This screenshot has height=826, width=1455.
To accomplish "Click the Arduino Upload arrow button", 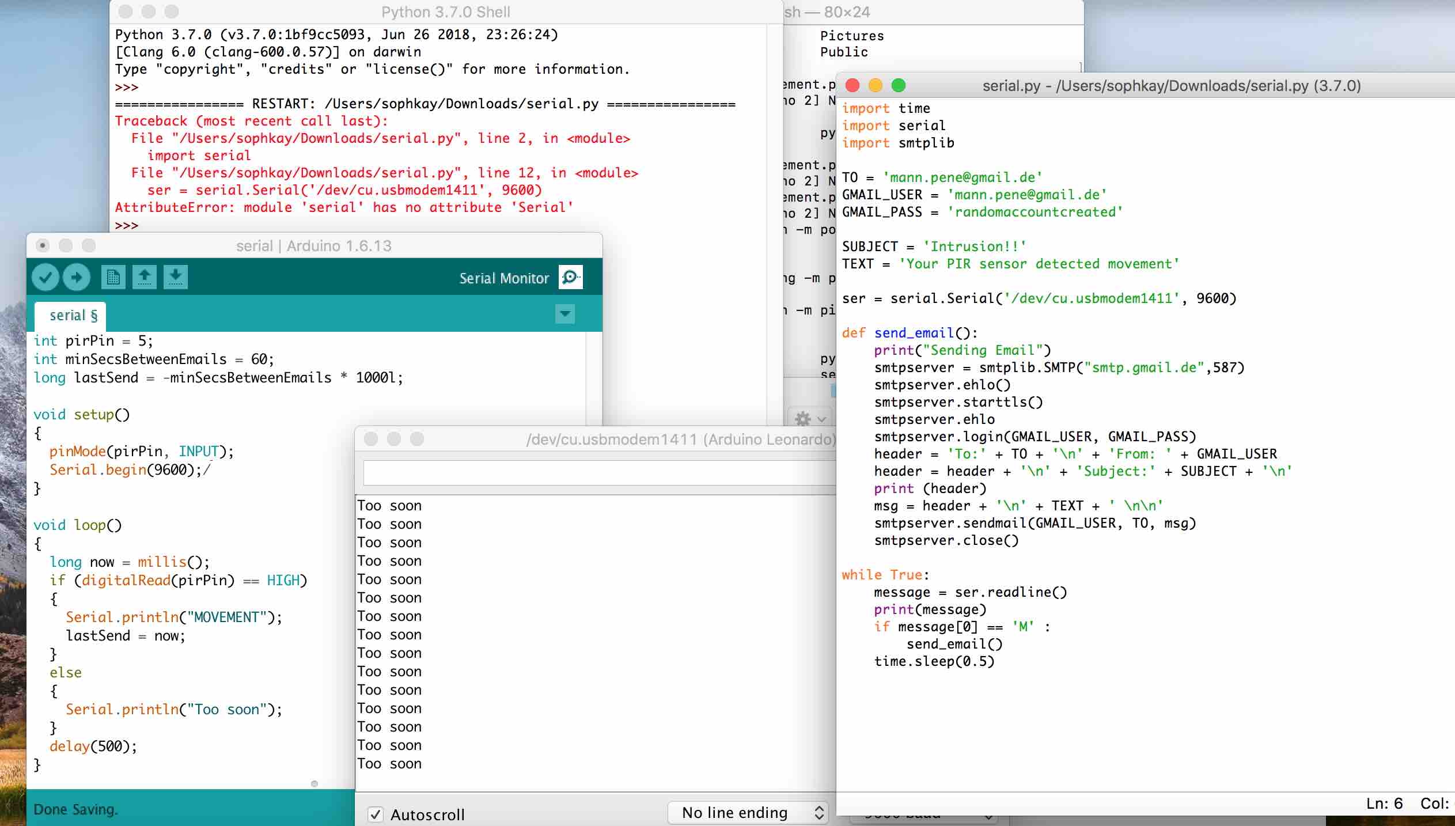I will [x=77, y=278].
